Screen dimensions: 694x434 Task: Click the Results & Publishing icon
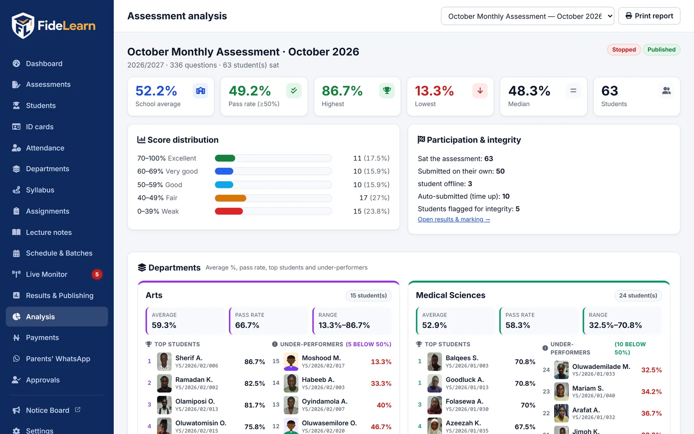(x=16, y=296)
